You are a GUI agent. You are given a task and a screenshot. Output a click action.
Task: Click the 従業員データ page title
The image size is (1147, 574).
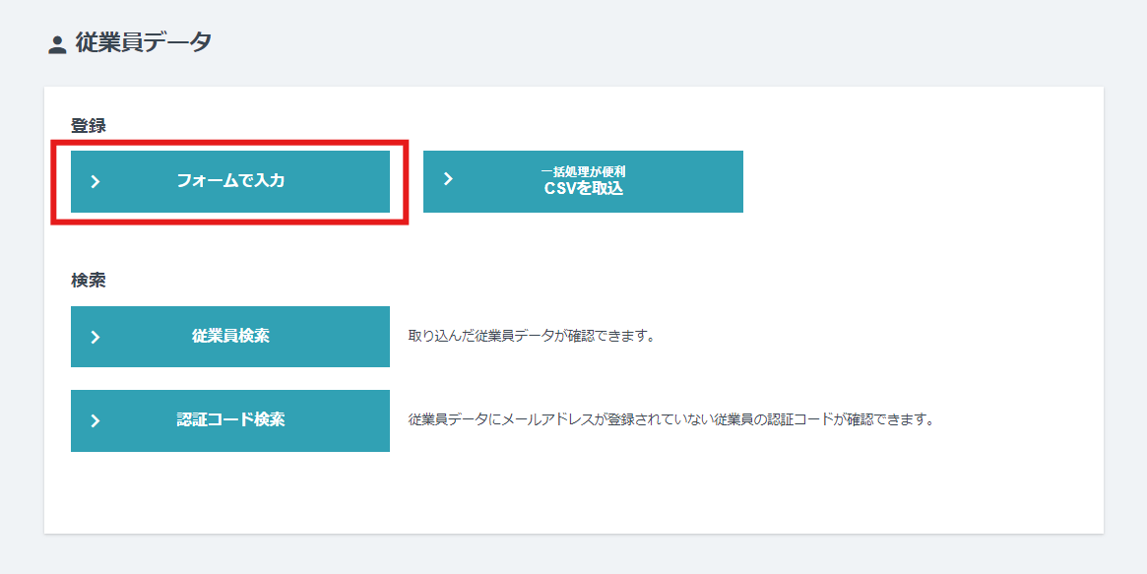139,43
